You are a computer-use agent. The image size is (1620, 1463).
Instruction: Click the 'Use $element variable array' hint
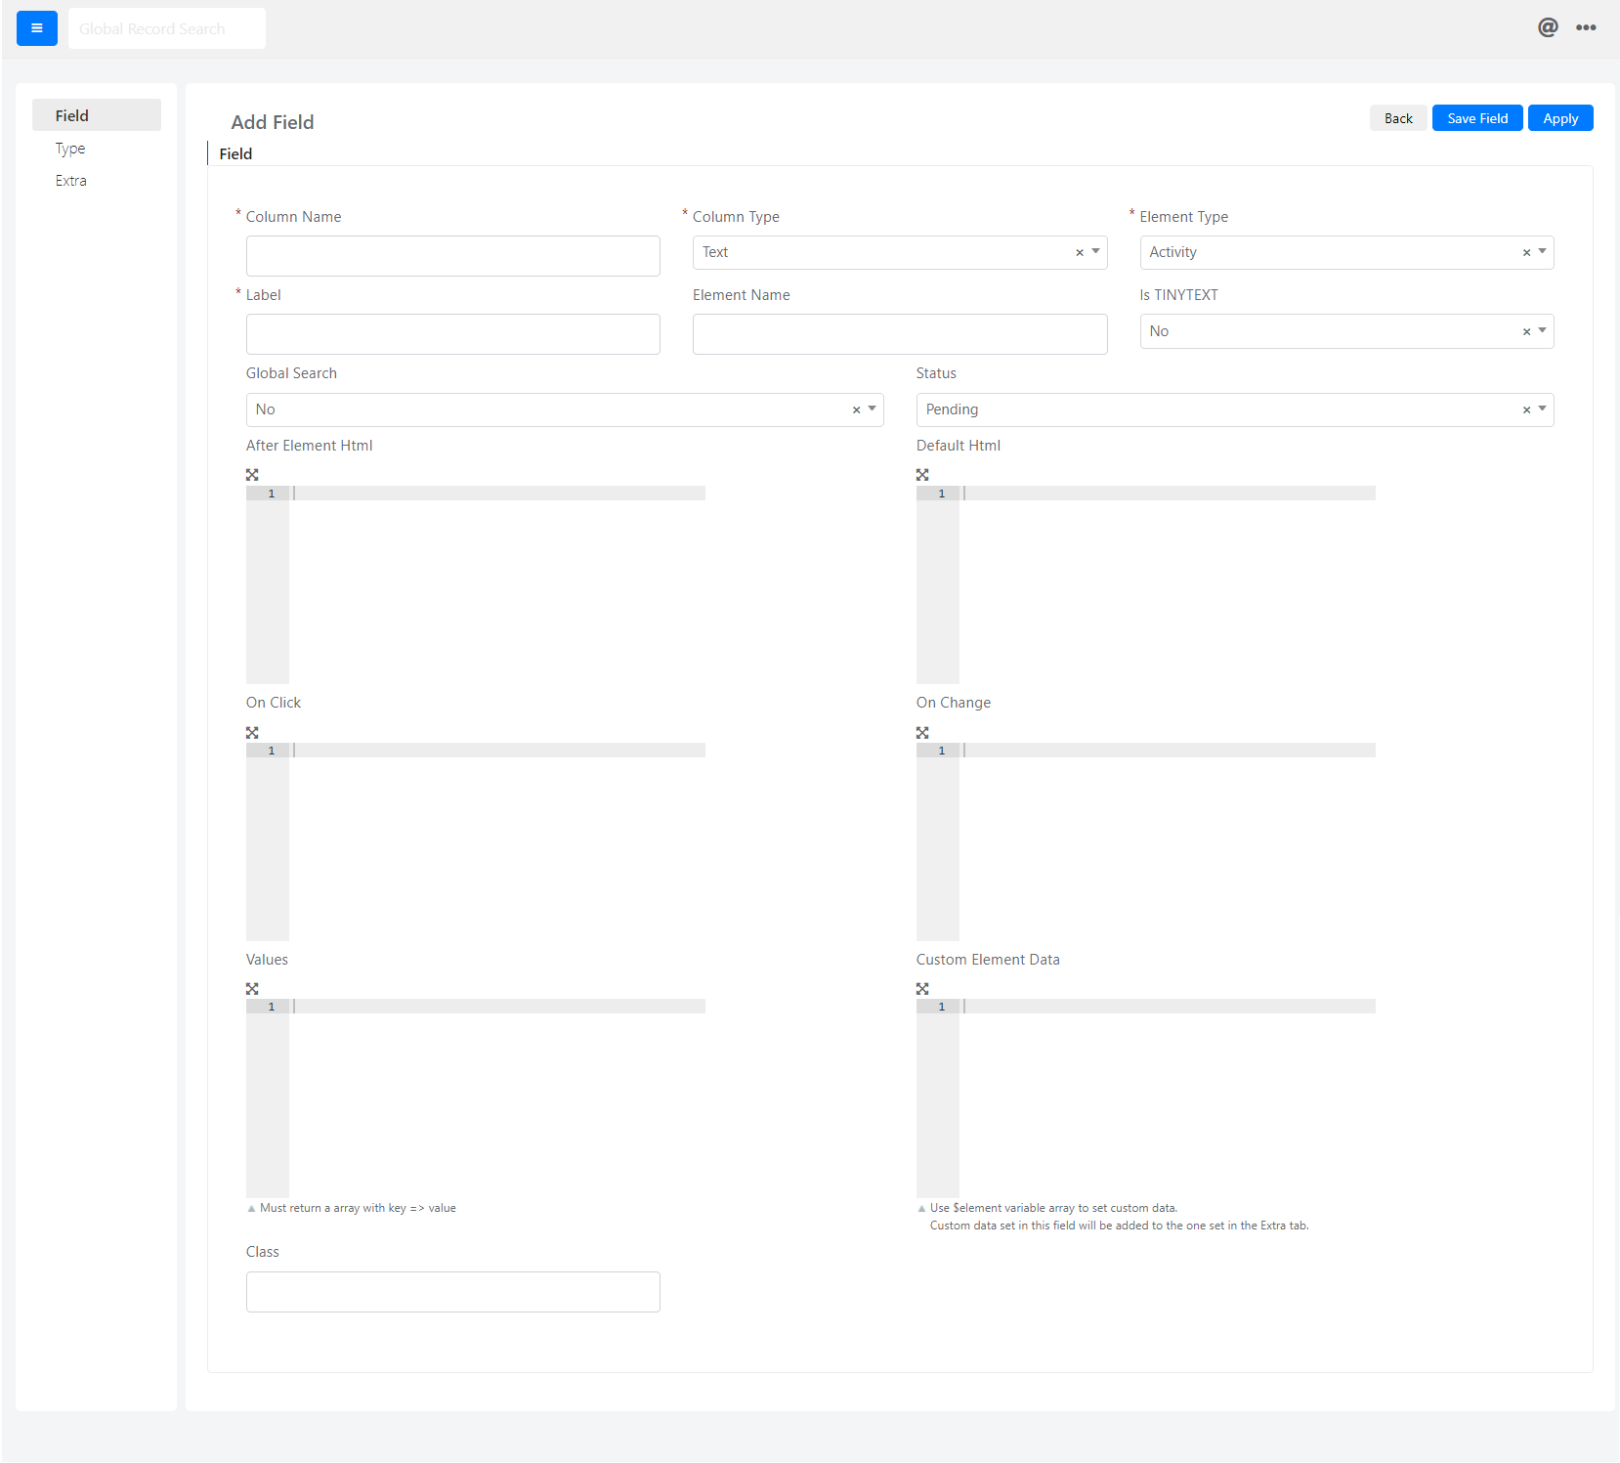tap(1053, 1208)
